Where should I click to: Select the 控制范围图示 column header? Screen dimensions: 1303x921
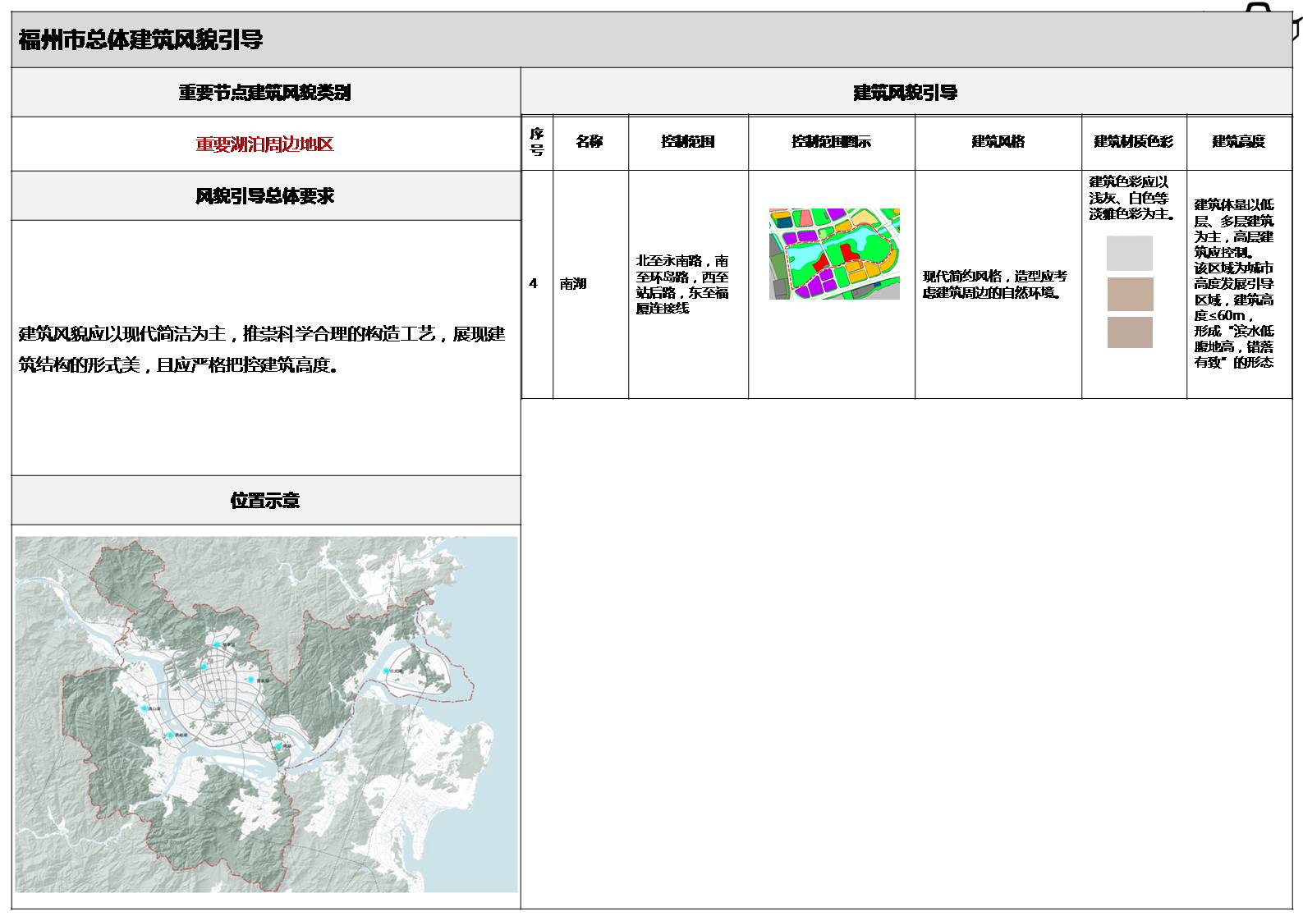[x=831, y=142]
